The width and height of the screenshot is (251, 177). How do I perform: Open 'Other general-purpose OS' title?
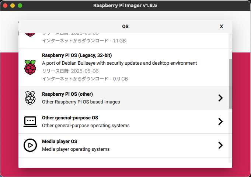(x=70, y=118)
